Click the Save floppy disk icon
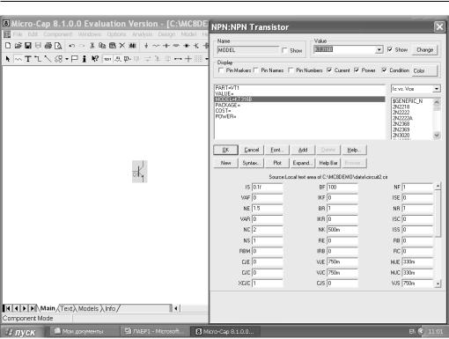The image size is (449, 339). (x=28, y=46)
